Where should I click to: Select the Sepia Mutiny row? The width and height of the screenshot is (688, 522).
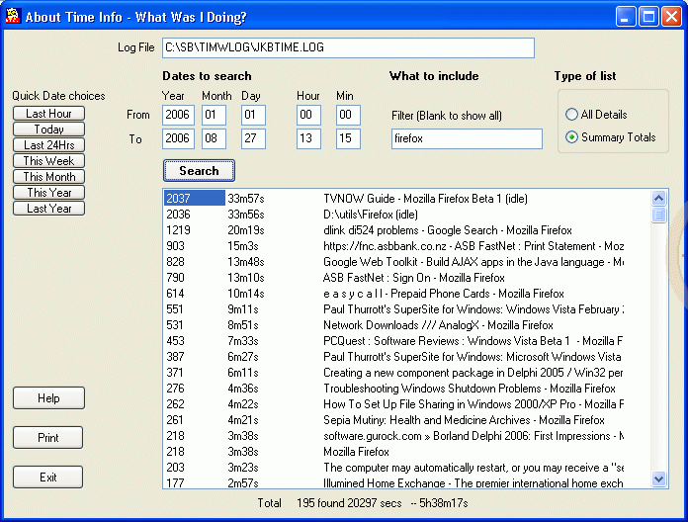point(406,420)
